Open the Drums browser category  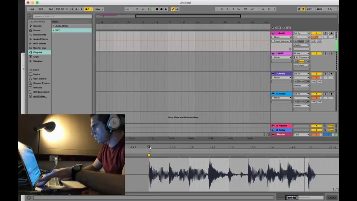37,30
